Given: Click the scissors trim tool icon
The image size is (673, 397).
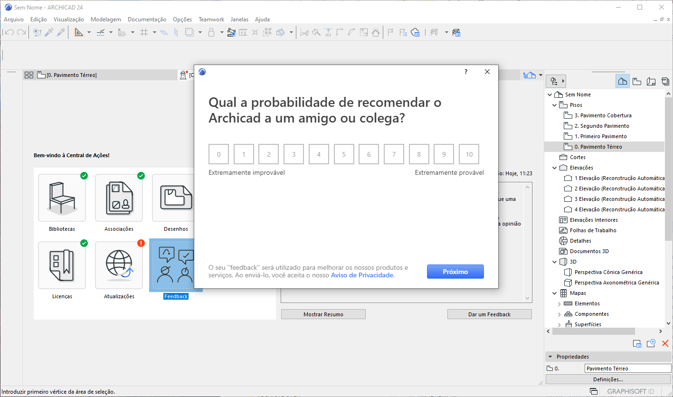Looking at the screenshot, I should click(304, 32).
